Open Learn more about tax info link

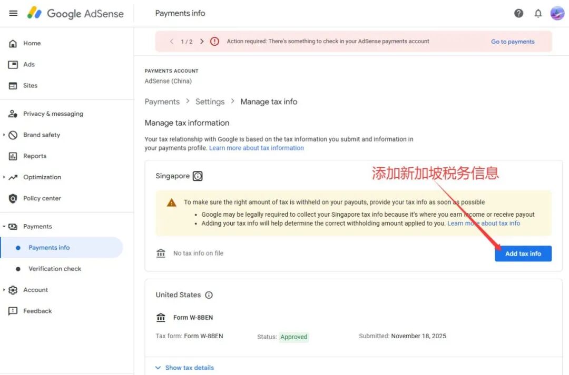(x=484, y=223)
